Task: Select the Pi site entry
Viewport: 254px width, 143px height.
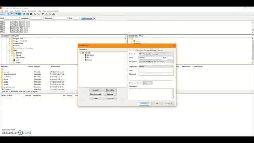Action: pos(88,58)
